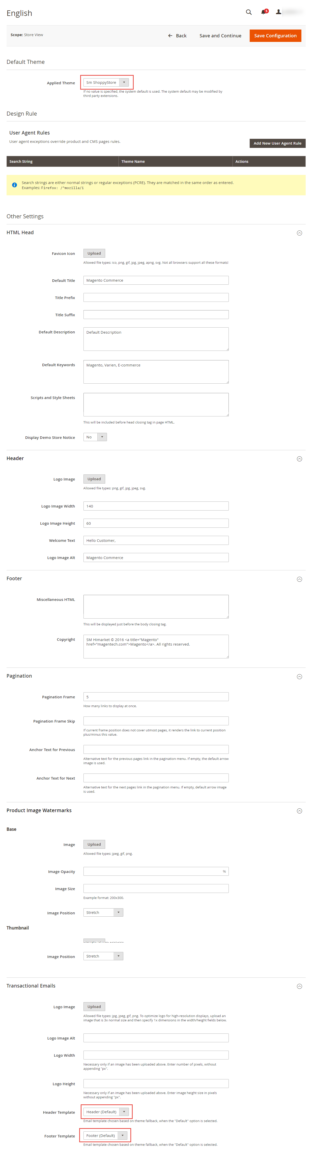Open the search magnifier icon
Screen dimensions: 314x1170
249,12
